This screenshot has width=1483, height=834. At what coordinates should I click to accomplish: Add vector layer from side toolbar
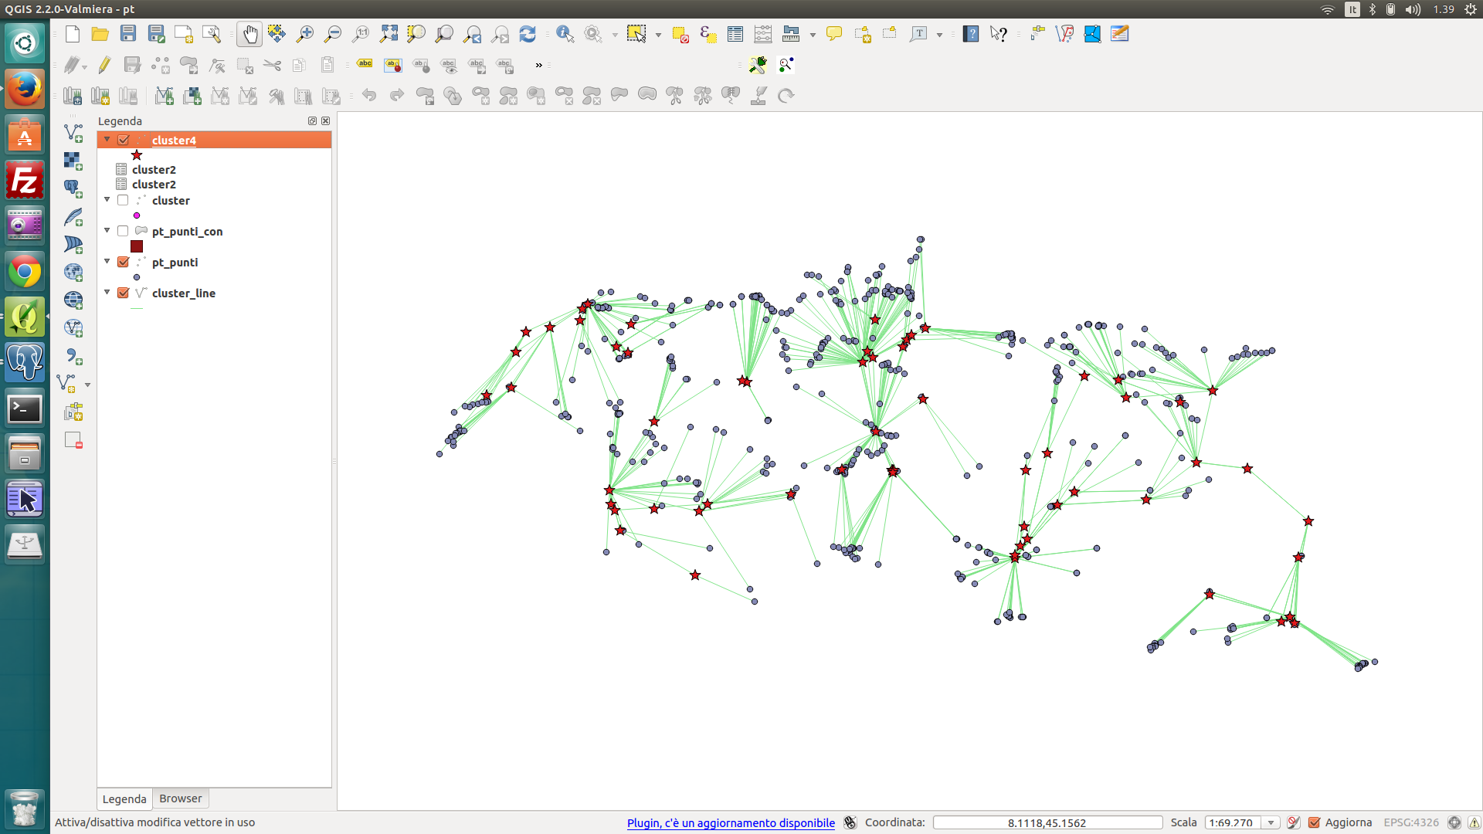pos(73,133)
